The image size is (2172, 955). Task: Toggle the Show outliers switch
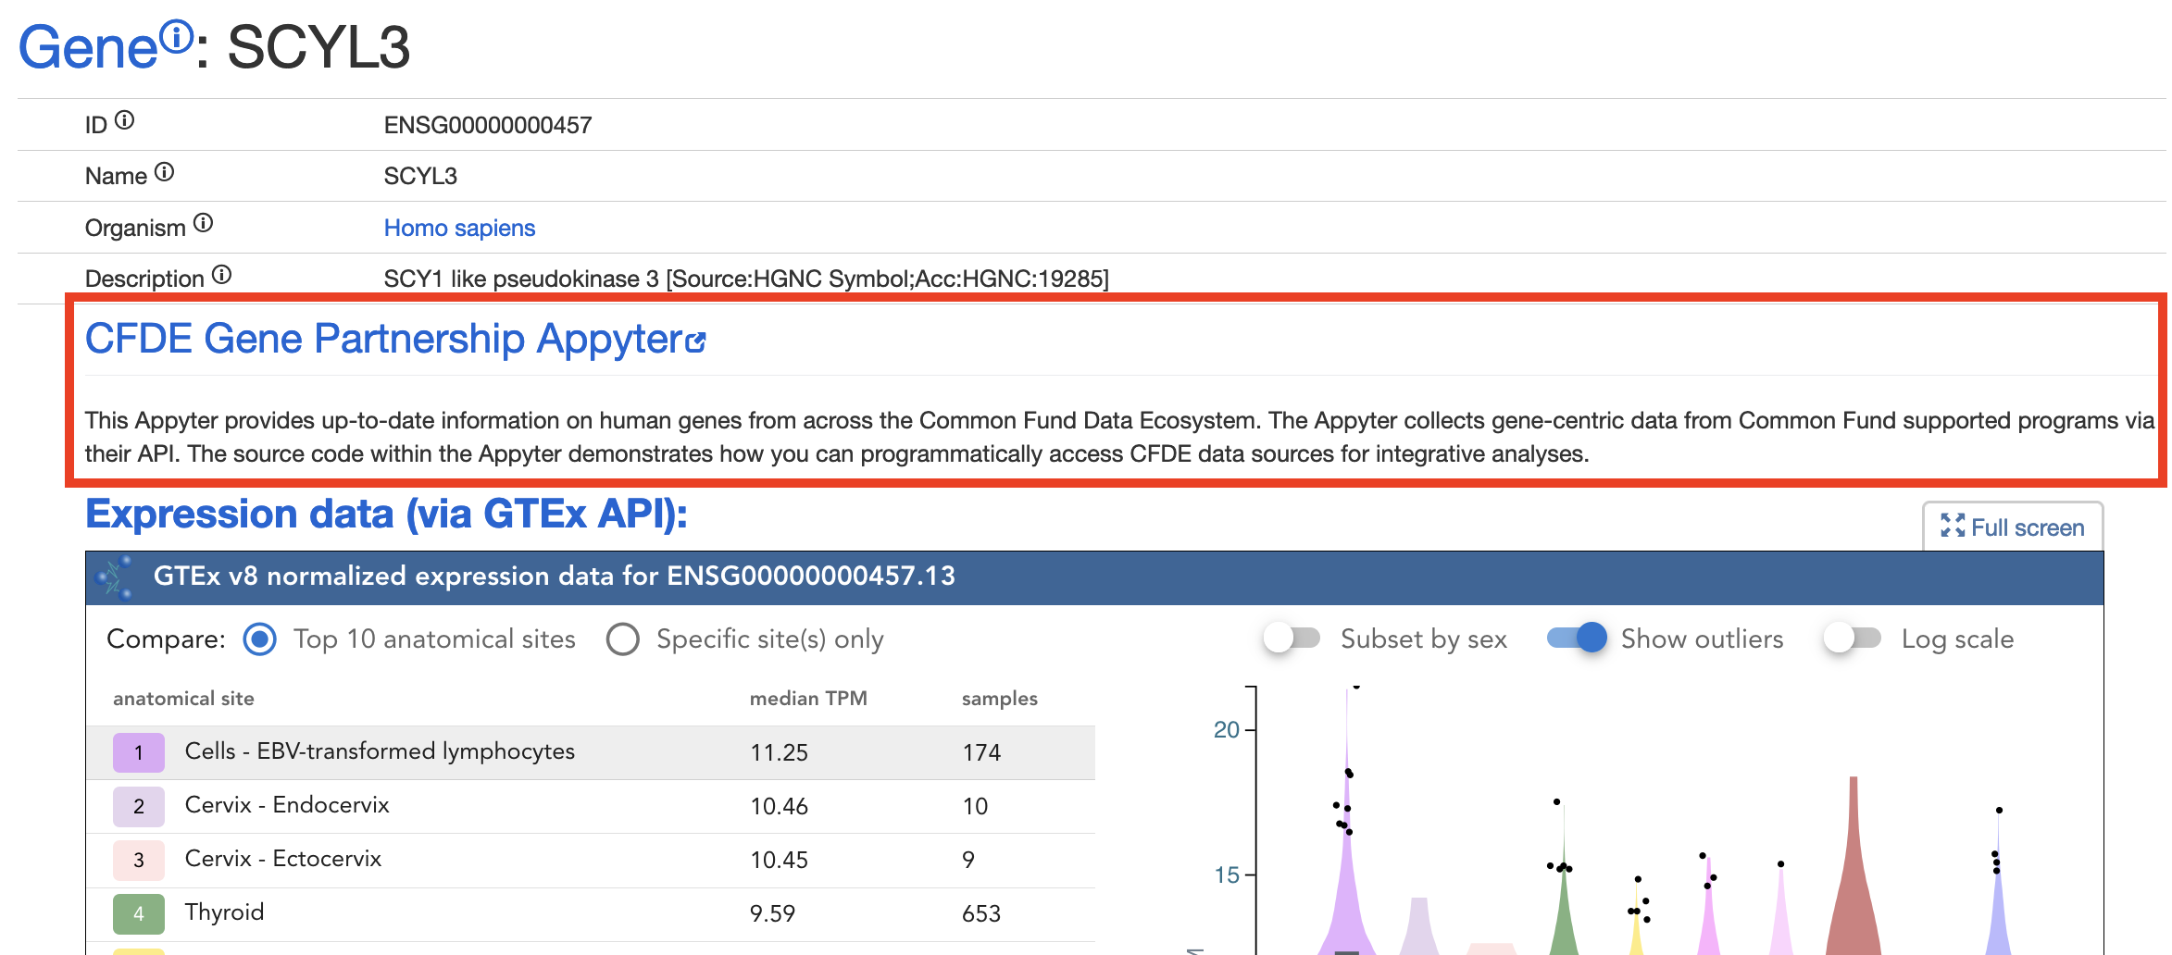[x=1577, y=639]
